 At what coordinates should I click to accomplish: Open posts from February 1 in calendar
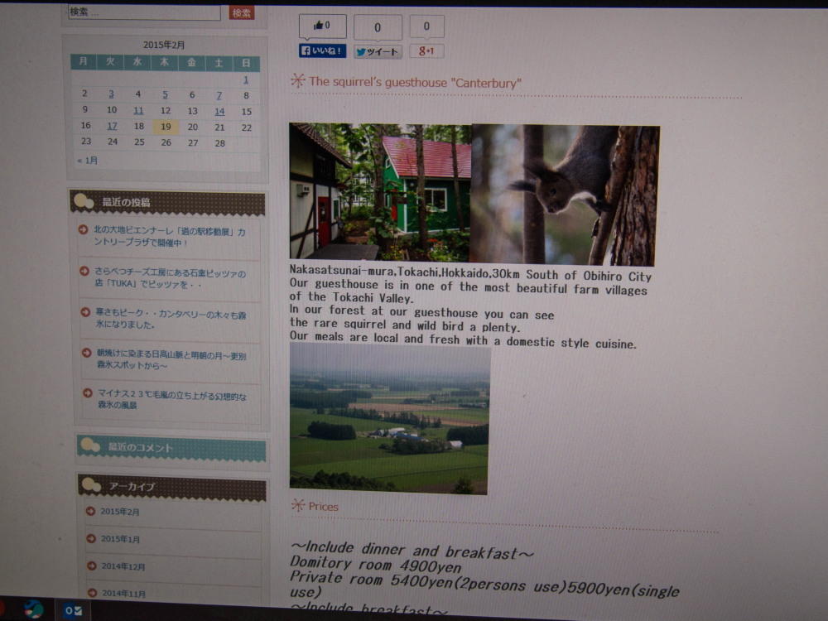click(246, 79)
